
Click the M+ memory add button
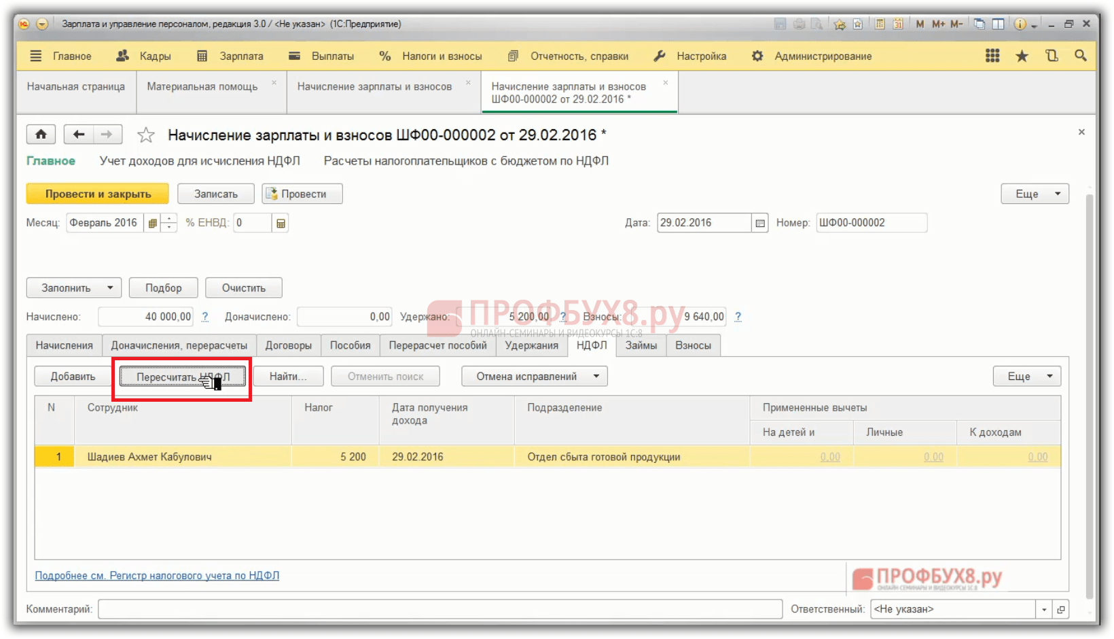coord(938,24)
